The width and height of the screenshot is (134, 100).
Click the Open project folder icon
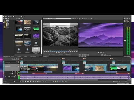point(5,16)
